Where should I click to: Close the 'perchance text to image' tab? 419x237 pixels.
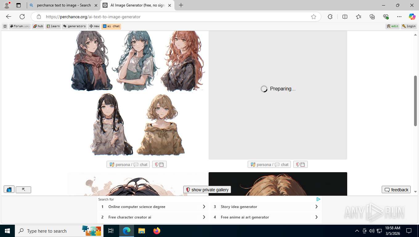pos(96,5)
